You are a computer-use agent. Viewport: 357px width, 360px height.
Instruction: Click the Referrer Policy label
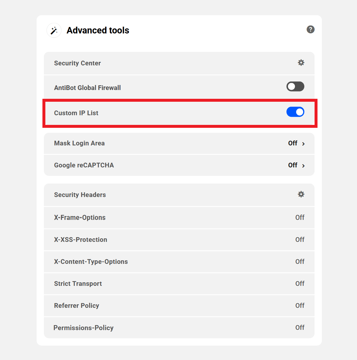(77, 305)
